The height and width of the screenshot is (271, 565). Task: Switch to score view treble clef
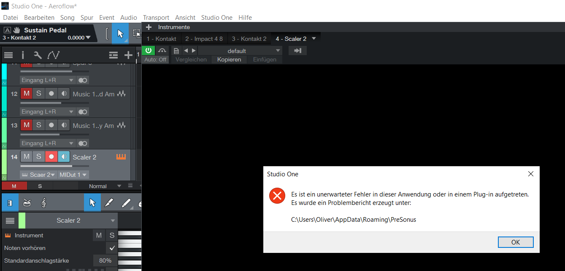coord(43,203)
